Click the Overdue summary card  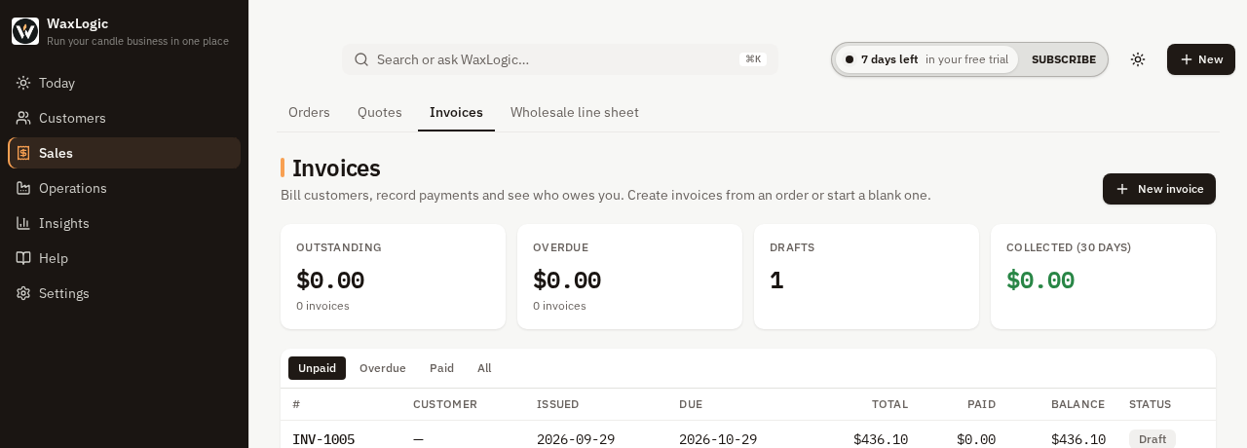click(x=629, y=277)
